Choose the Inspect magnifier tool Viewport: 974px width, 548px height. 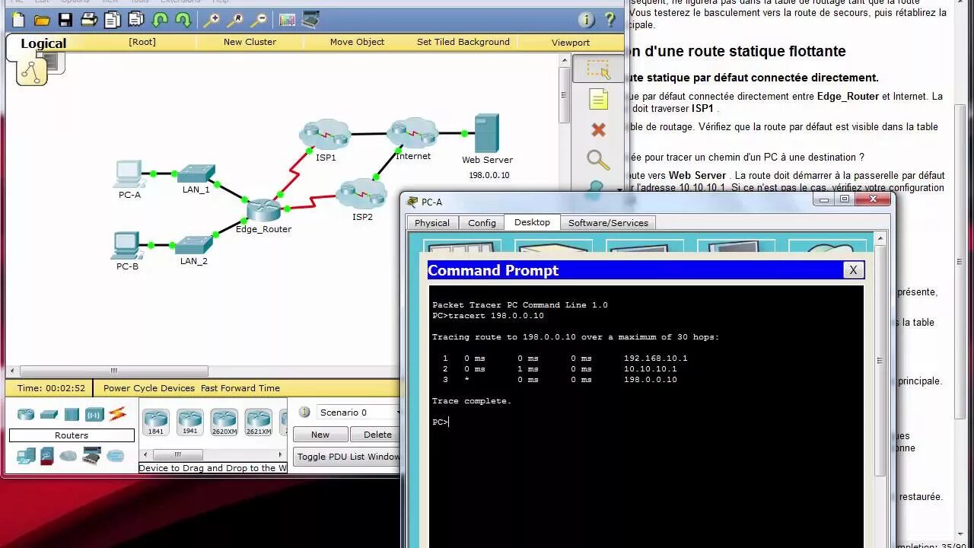click(598, 160)
